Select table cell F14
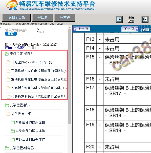The image size is (151, 153). tap(90, 48)
